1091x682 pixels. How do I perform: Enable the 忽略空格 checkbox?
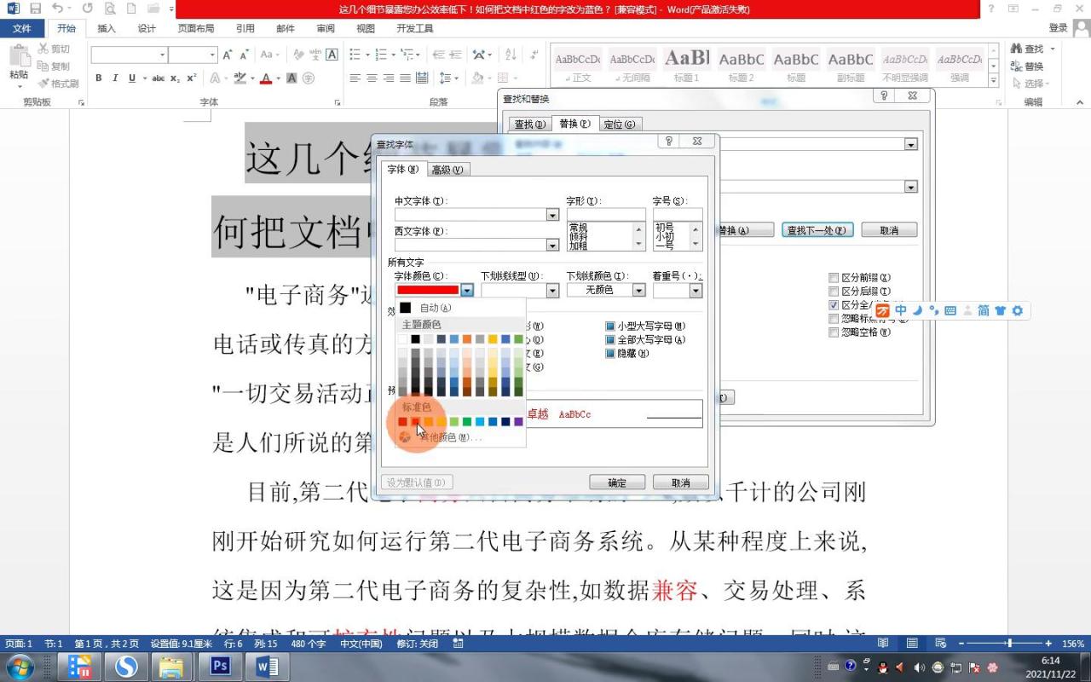pos(834,332)
